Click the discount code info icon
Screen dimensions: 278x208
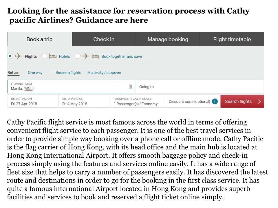(215, 101)
